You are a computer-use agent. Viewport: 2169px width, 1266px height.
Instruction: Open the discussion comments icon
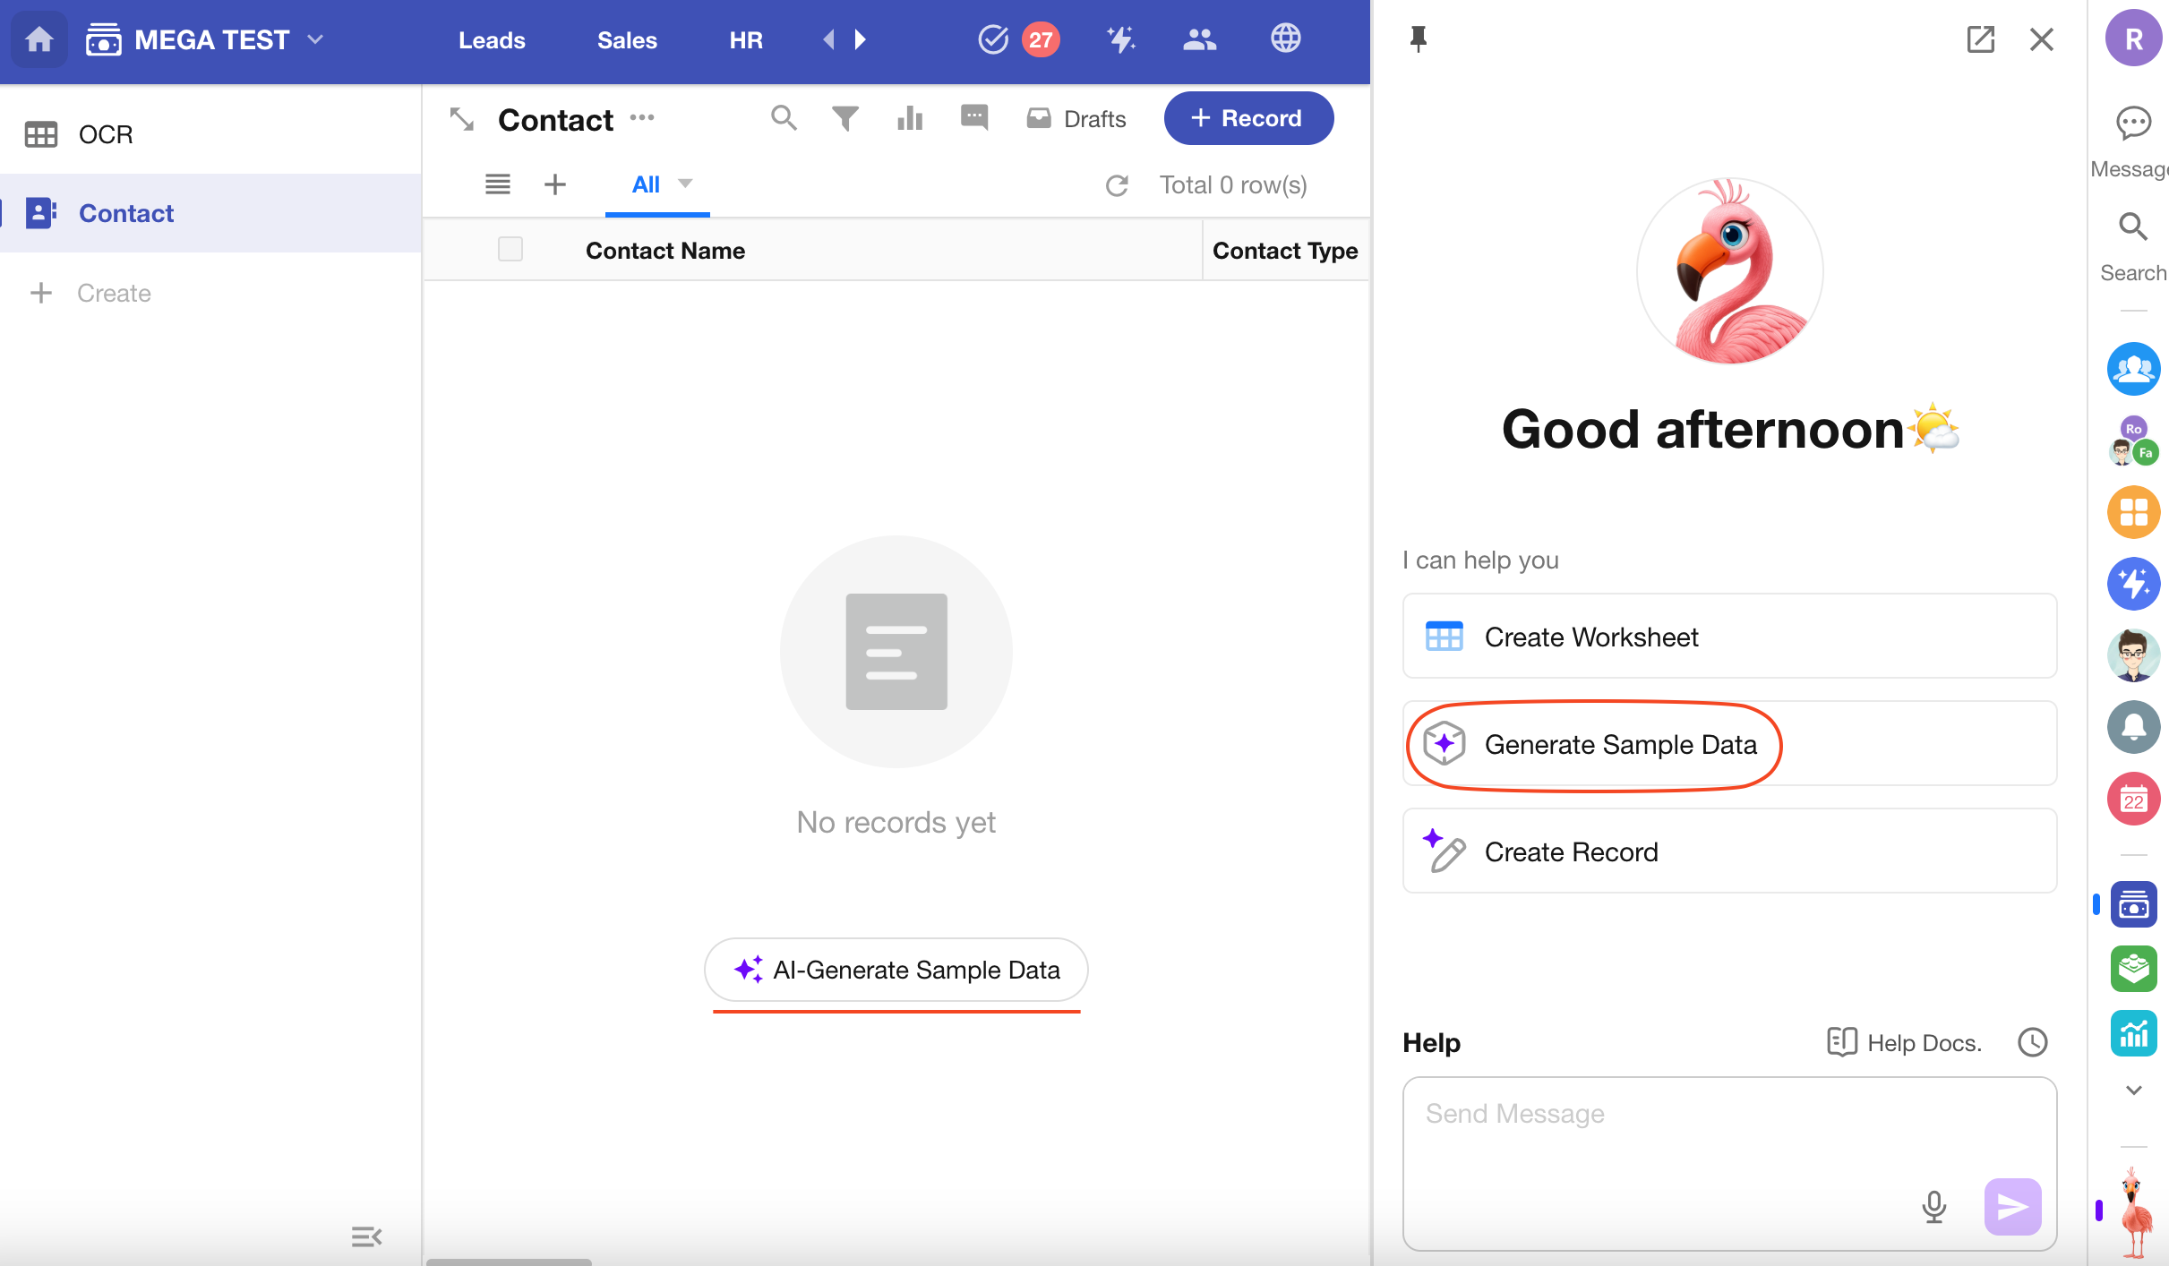tap(973, 118)
